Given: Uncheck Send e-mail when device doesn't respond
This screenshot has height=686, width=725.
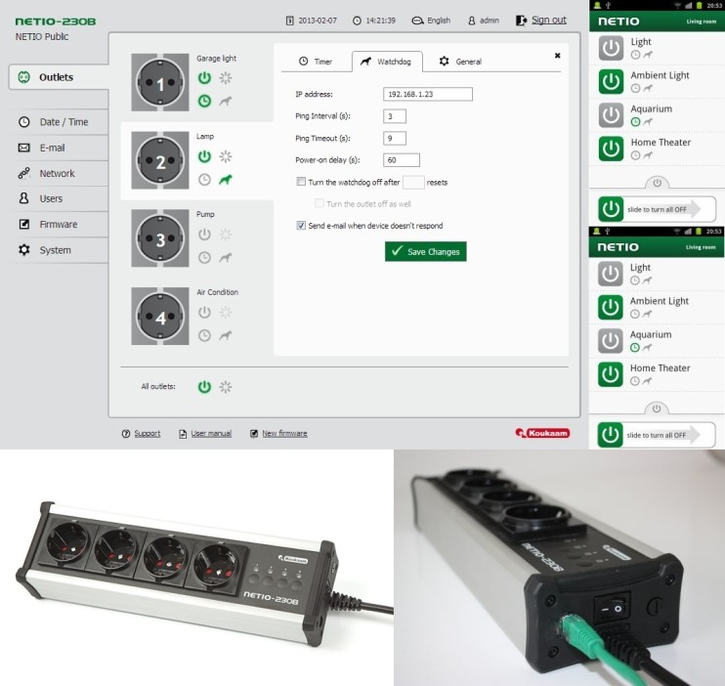Looking at the screenshot, I should pyautogui.click(x=300, y=225).
